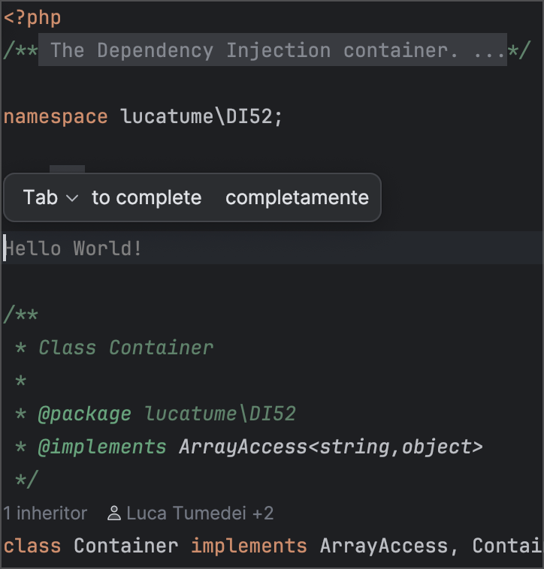544x569 pixels.
Task: Click the "lucatume\DI52;" namespace name
Action: click(201, 117)
